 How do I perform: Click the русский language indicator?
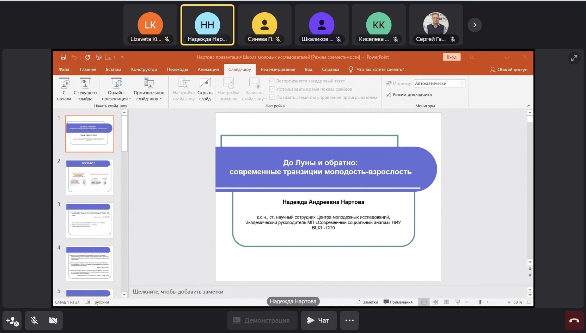click(102, 302)
